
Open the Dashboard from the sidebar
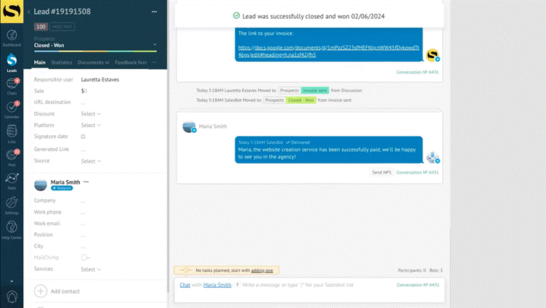tap(12, 36)
